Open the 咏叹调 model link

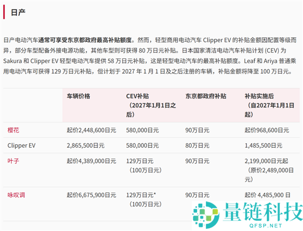click(16, 195)
